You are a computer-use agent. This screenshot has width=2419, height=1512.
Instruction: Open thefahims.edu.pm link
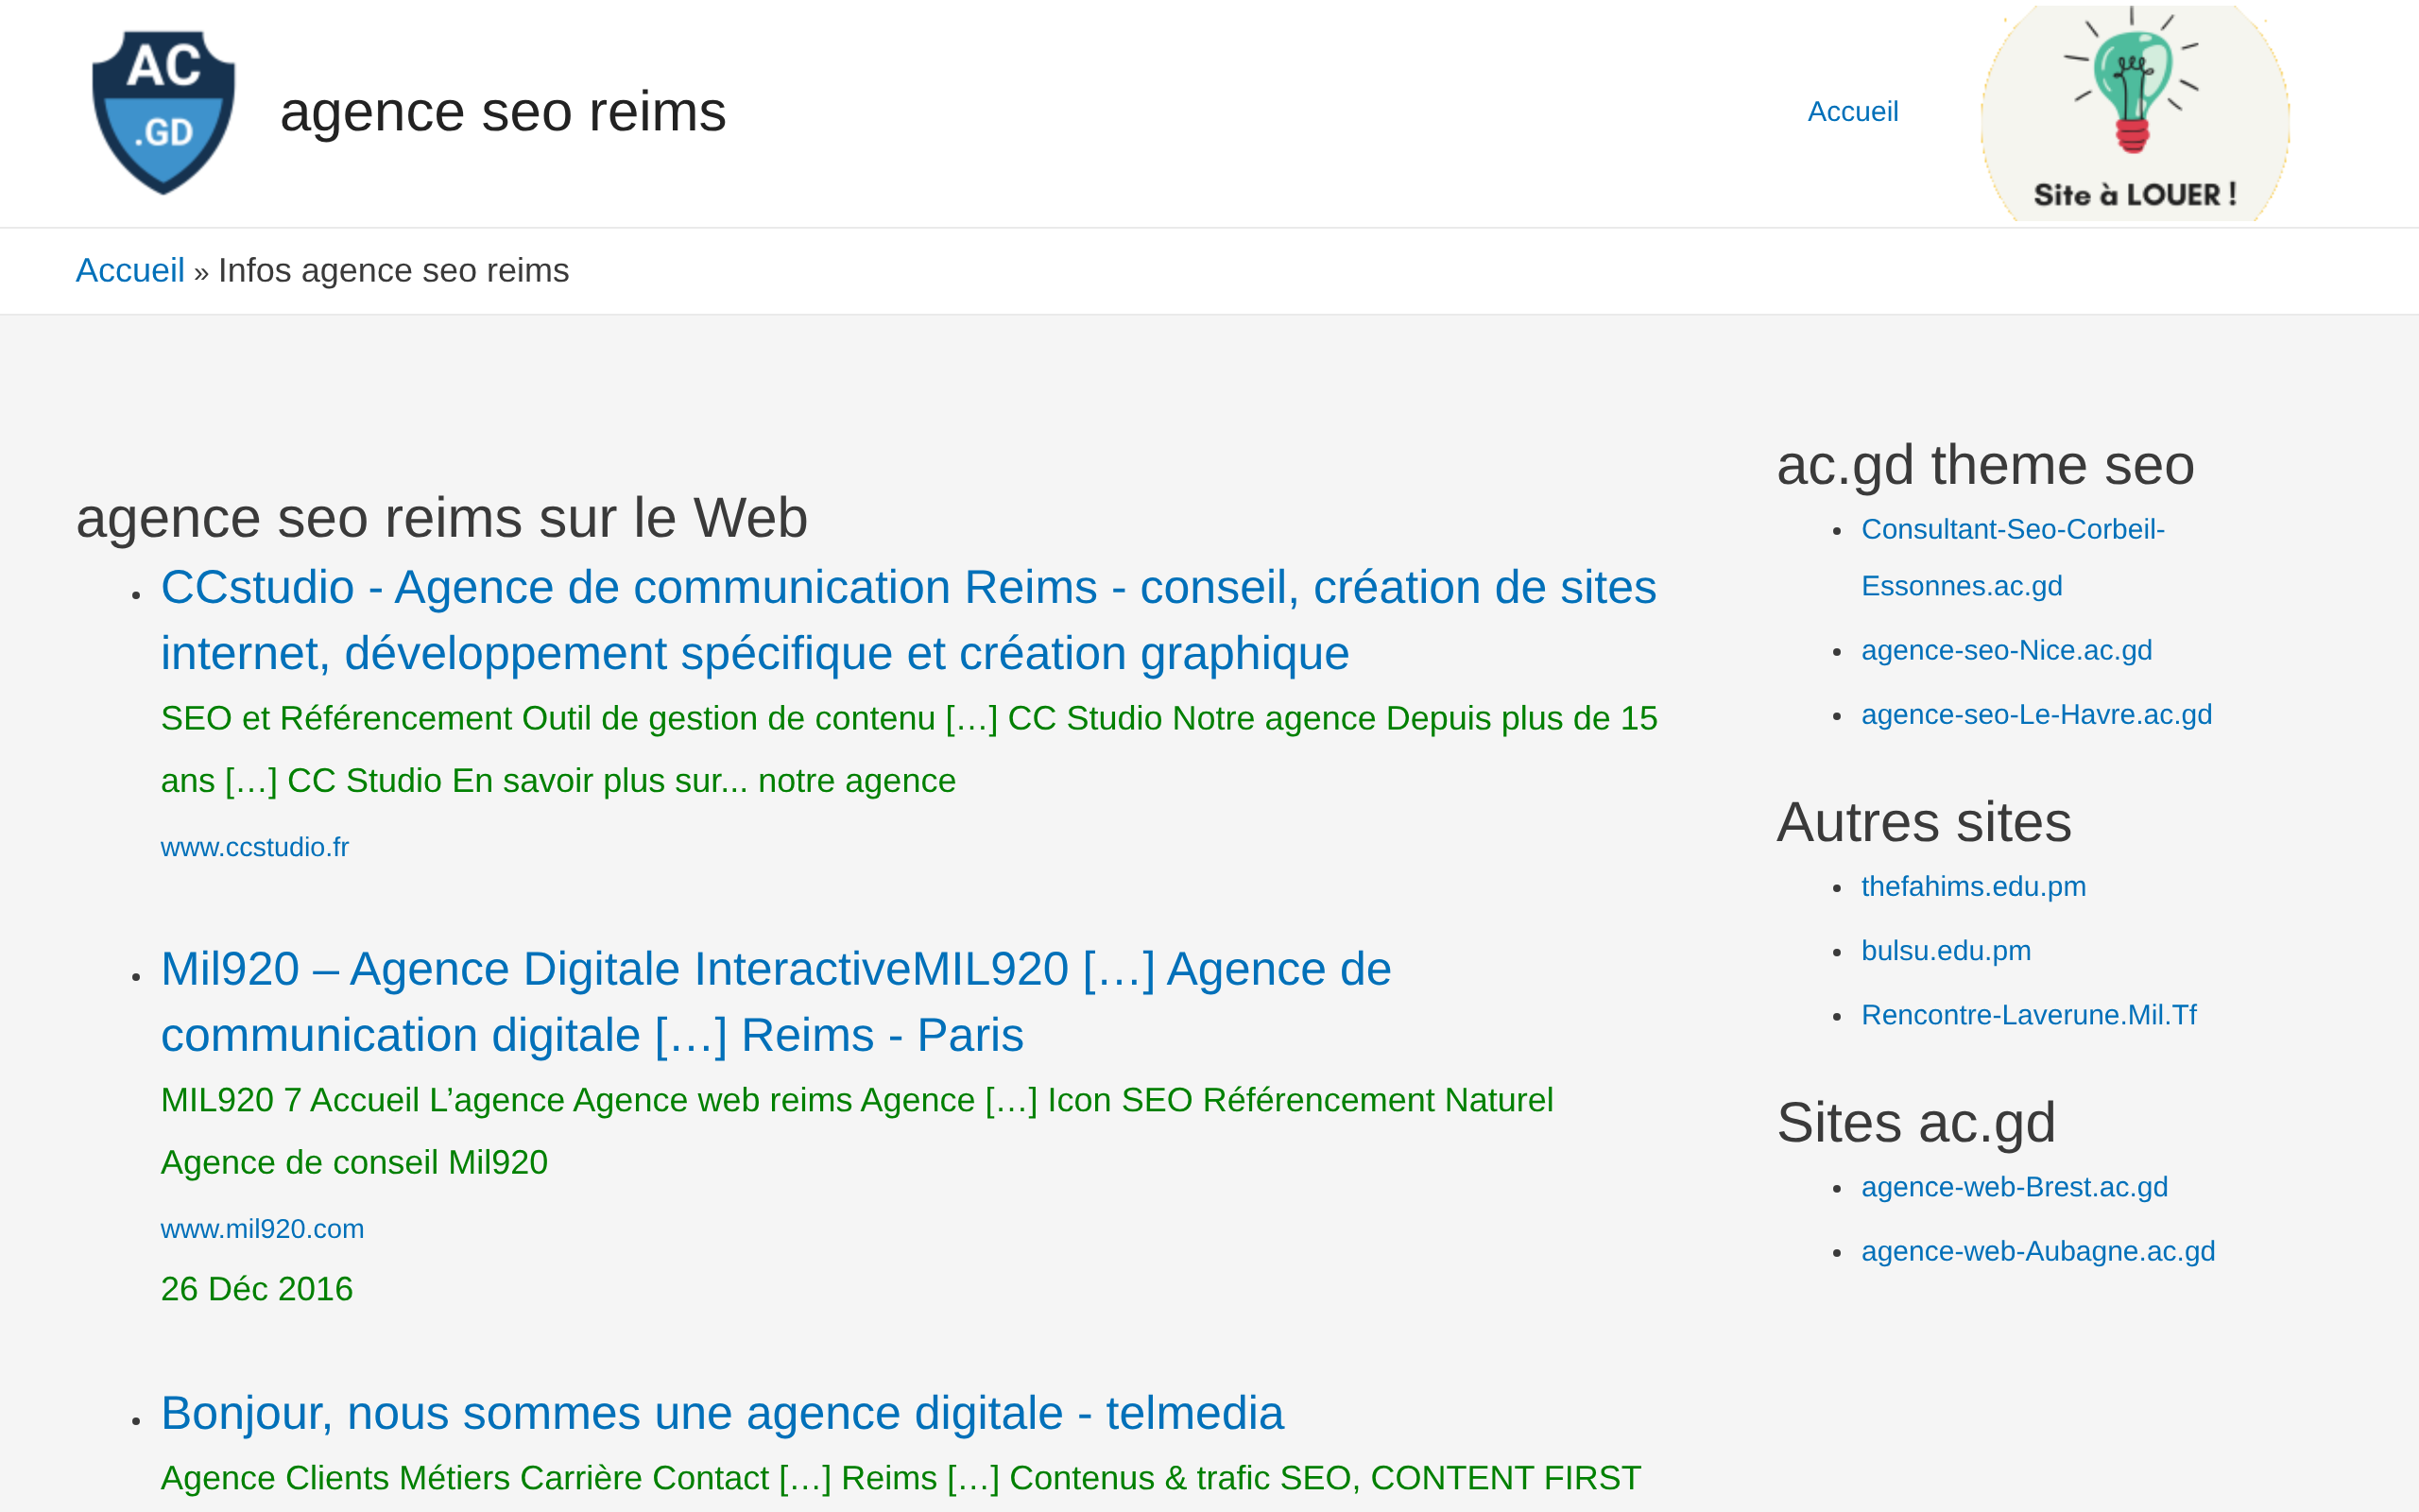[x=1973, y=886]
